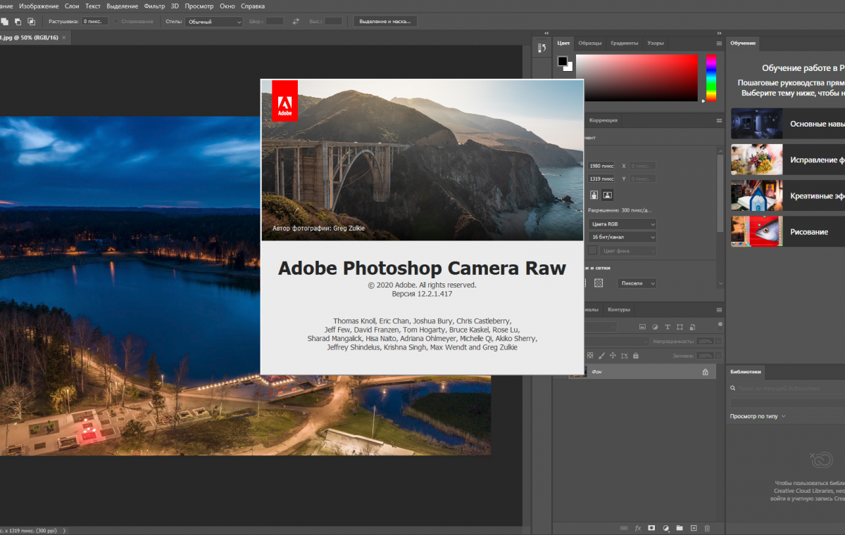845x535 pixels.
Task: Open the Фильтр menu
Action: point(154,6)
